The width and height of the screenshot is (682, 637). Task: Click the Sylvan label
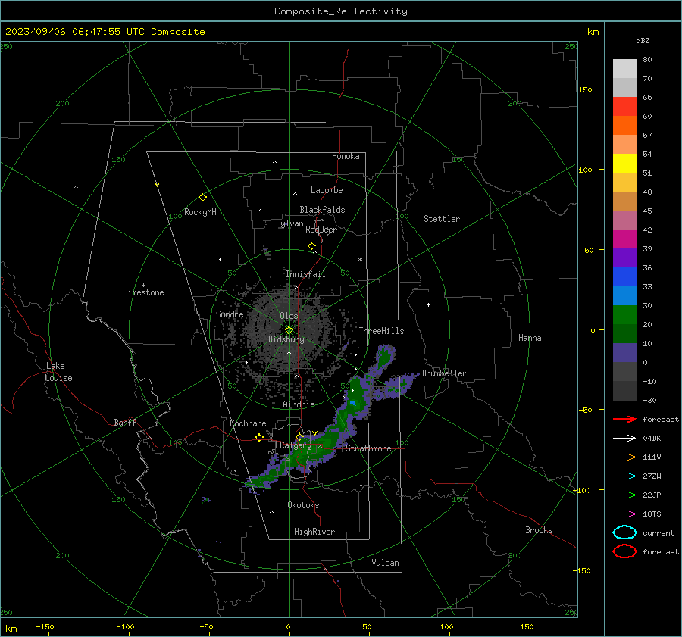[x=289, y=223]
